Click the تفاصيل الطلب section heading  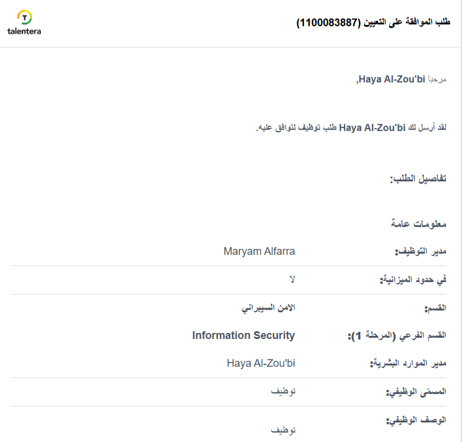pos(418,179)
